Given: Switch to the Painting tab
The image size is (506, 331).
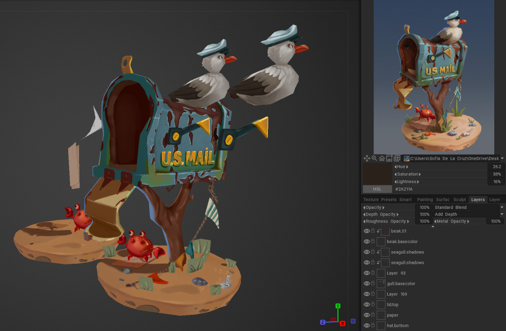Looking at the screenshot, I should (425, 200).
